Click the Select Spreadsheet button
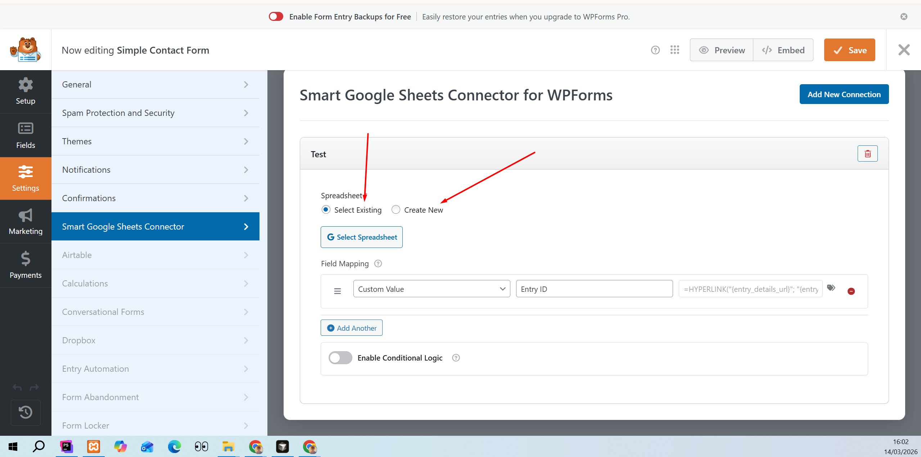This screenshot has height=457, width=921. 362,237
